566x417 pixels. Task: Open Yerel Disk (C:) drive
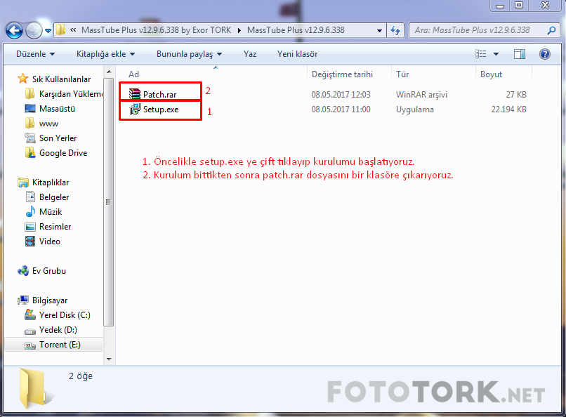[64, 315]
